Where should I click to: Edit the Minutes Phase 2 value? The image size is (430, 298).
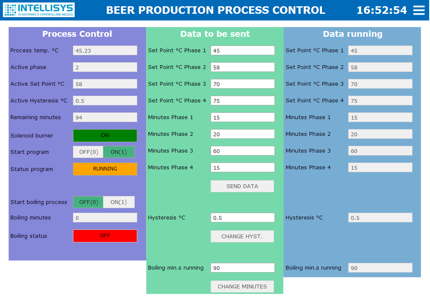click(242, 134)
